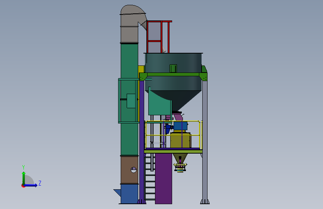Click the red origin ball of triad

[23, 186]
